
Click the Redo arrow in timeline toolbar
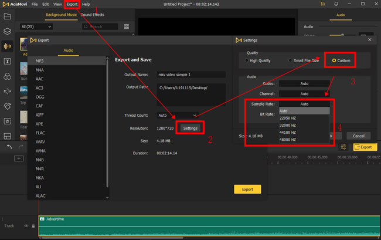21,147
